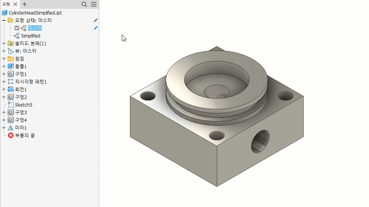369x207 pixels.
Task: Click the model state icon next to 마스터
Action: pyautogui.click(x=23, y=28)
